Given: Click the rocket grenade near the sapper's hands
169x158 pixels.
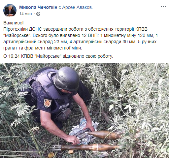Looking at the screenshot, I should (x=103, y=135).
